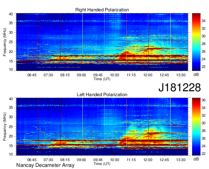The image size is (209, 169).
Task: Click the 30 MHz tick on the Left Handed plot
Action: [x=11, y=117]
